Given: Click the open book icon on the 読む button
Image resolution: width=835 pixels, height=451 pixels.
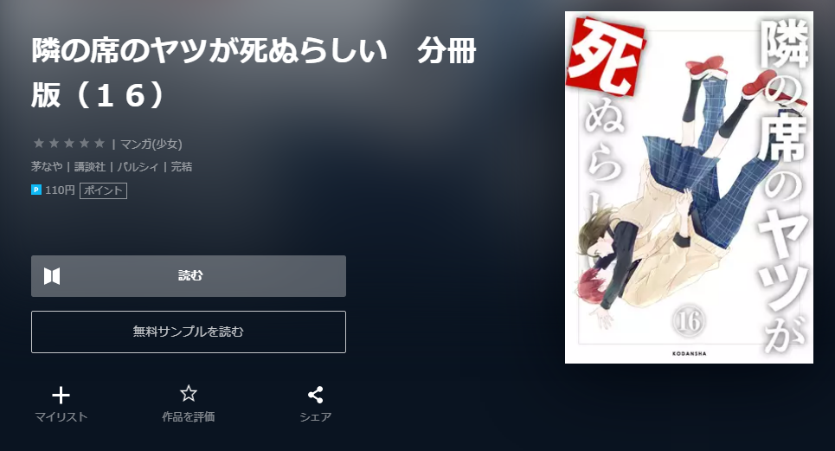Looking at the screenshot, I should 52,276.
